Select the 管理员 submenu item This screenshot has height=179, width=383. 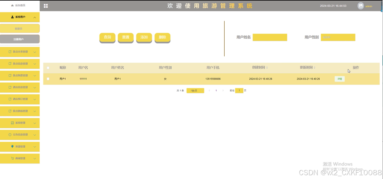[x=20, y=28]
